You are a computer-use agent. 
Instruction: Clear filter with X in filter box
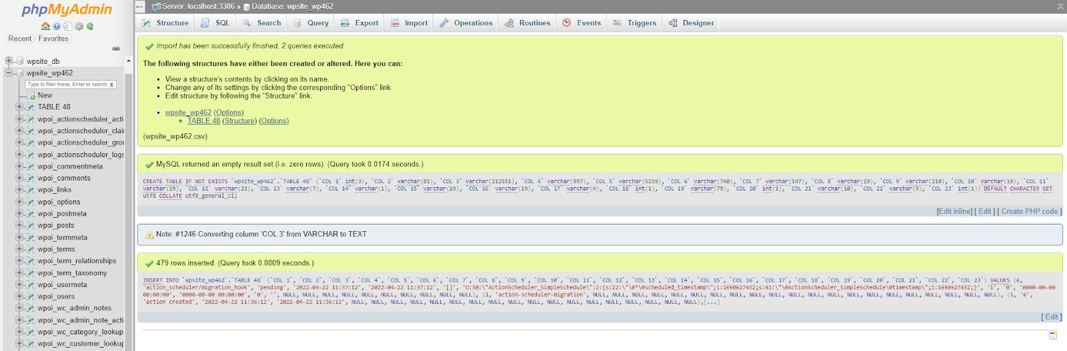(x=111, y=85)
